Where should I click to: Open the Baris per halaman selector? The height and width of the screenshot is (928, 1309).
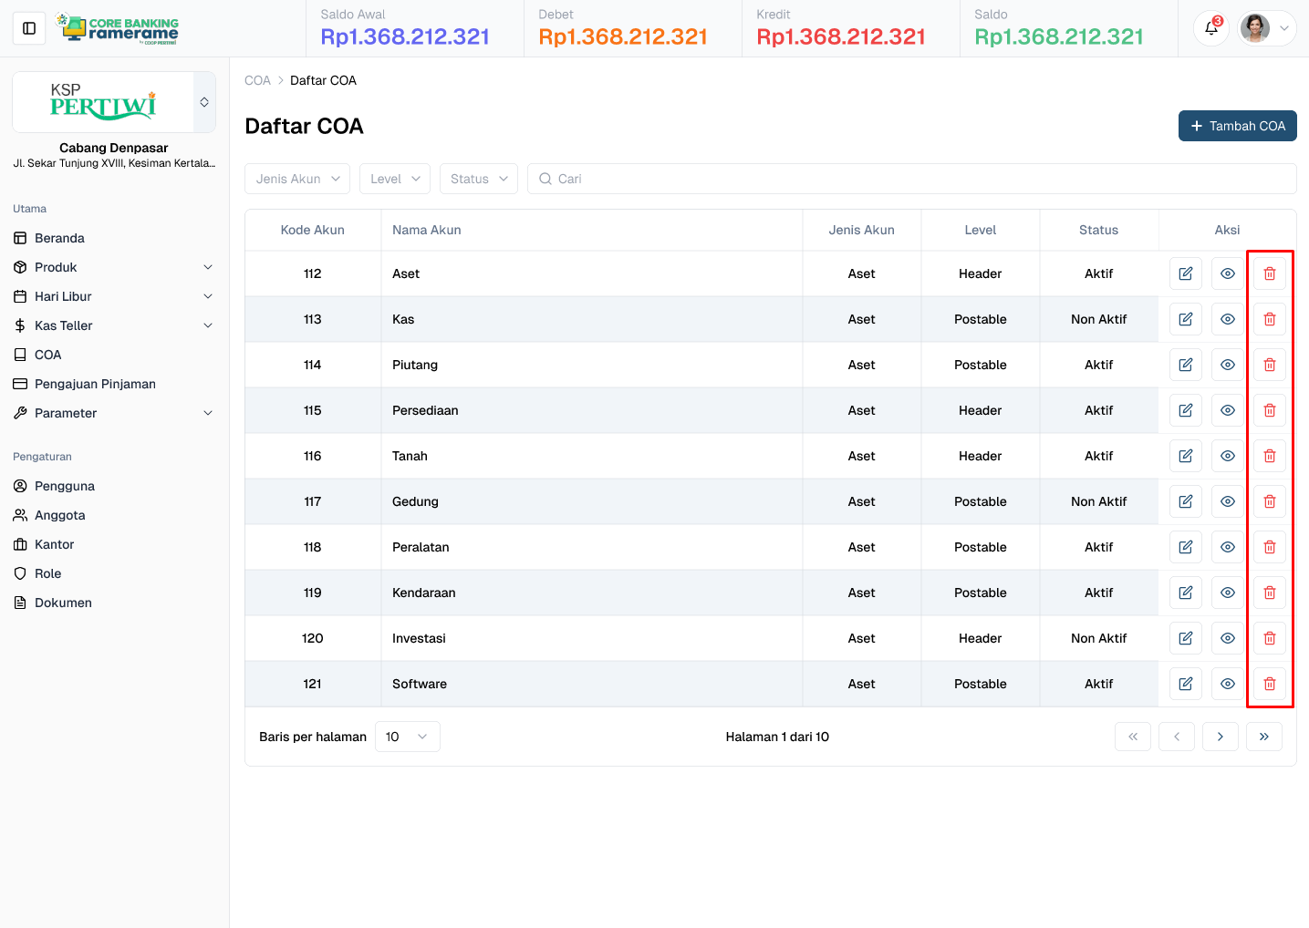point(407,736)
